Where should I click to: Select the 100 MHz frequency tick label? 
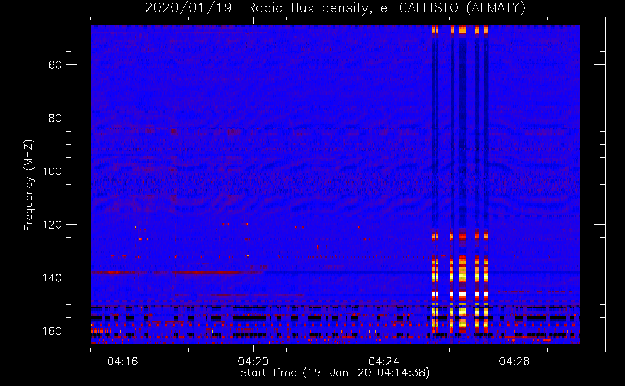(52, 171)
